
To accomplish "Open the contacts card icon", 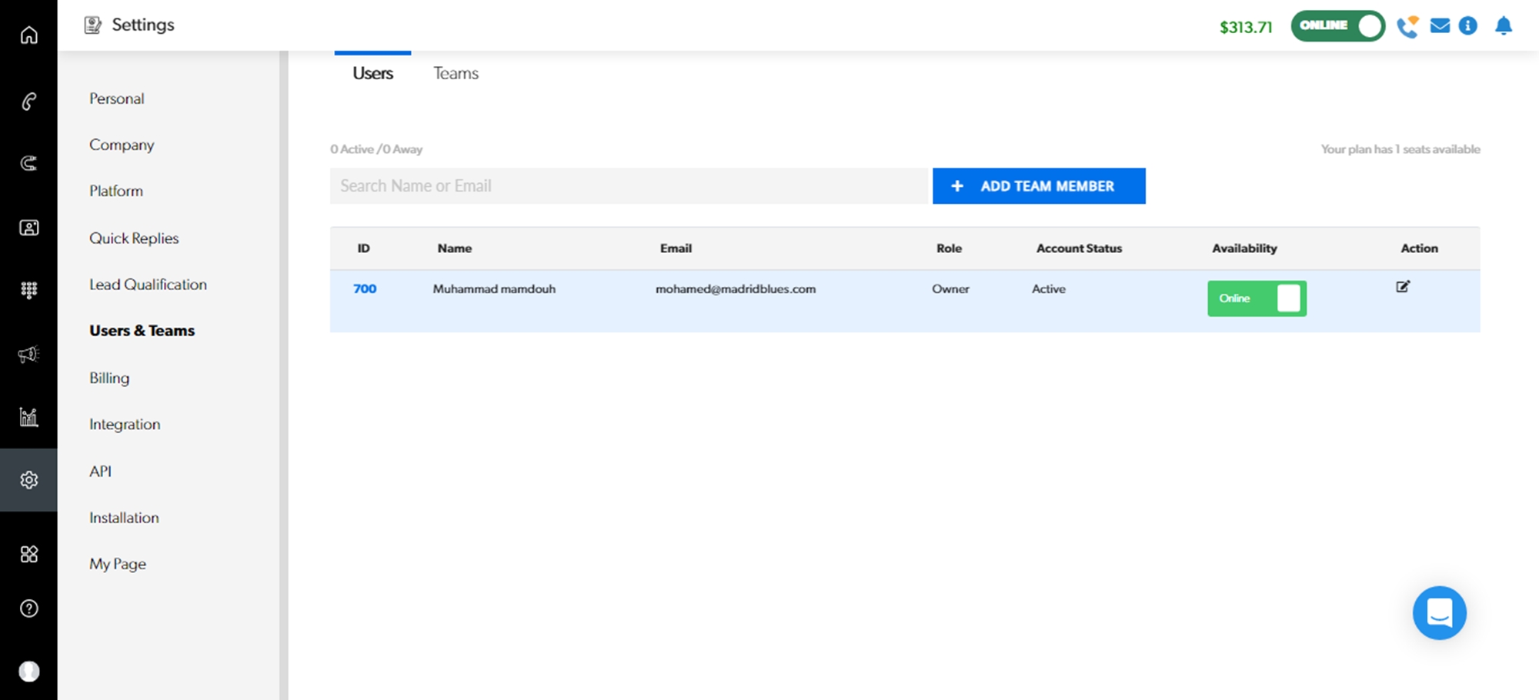I will click(x=28, y=228).
